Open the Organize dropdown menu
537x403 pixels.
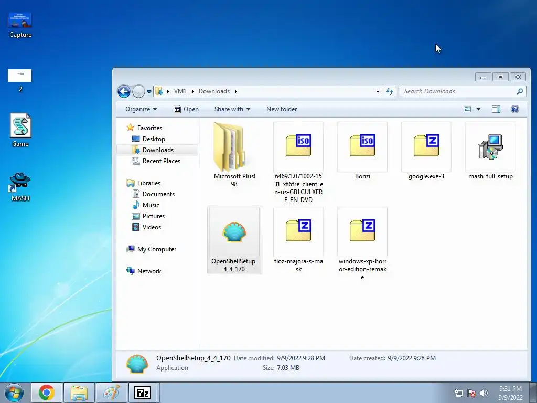pyautogui.click(x=141, y=109)
